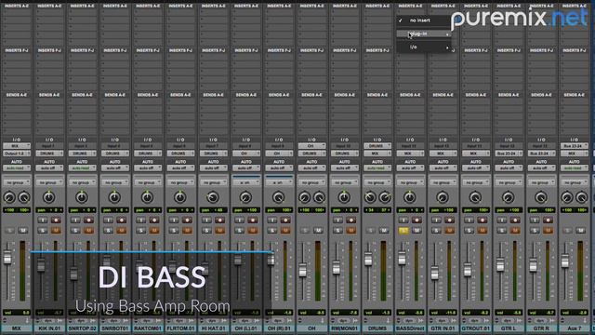Image resolution: width=595 pixels, height=335 pixels.
Task: Open Aux 7 input Bus 23-24 selector
Action: pyautogui.click(x=575, y=146)
